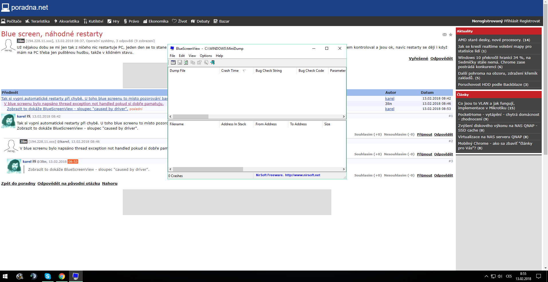Click the poradna.net site logo

[x=25, y=7]
